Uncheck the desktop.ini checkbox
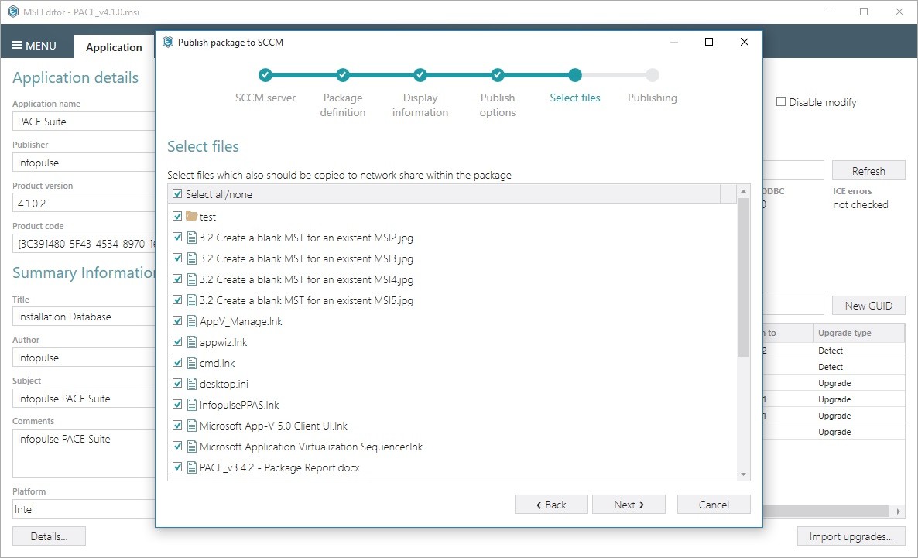 tap(177, 384)
